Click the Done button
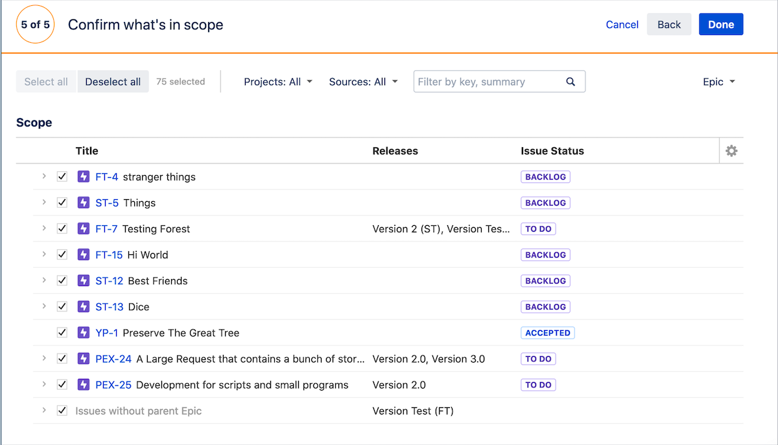Screen dimensions: 778x445 pyautogui.click(x=720, y=25)
